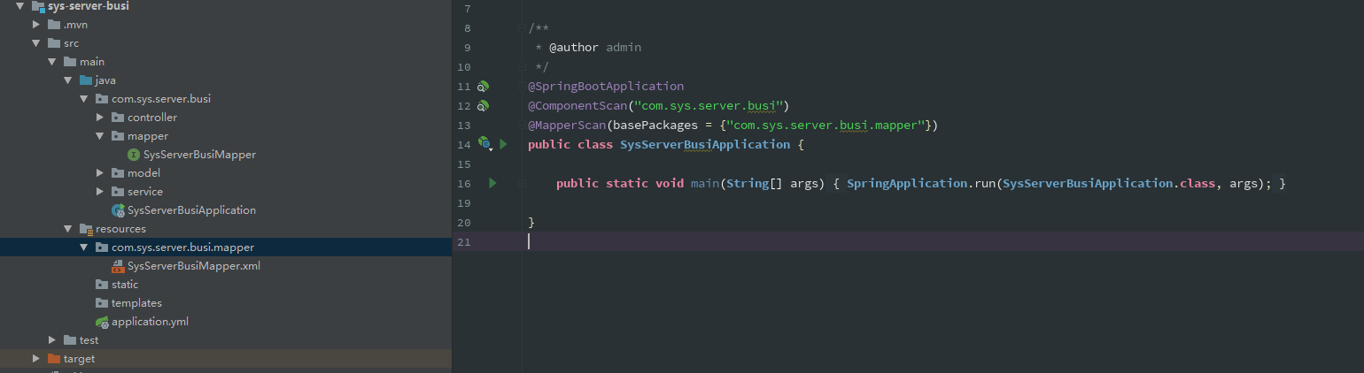Click the templates folder icon
This screenshot has width=1364, height=373.
pyautogui.click(x=102, y=303)
